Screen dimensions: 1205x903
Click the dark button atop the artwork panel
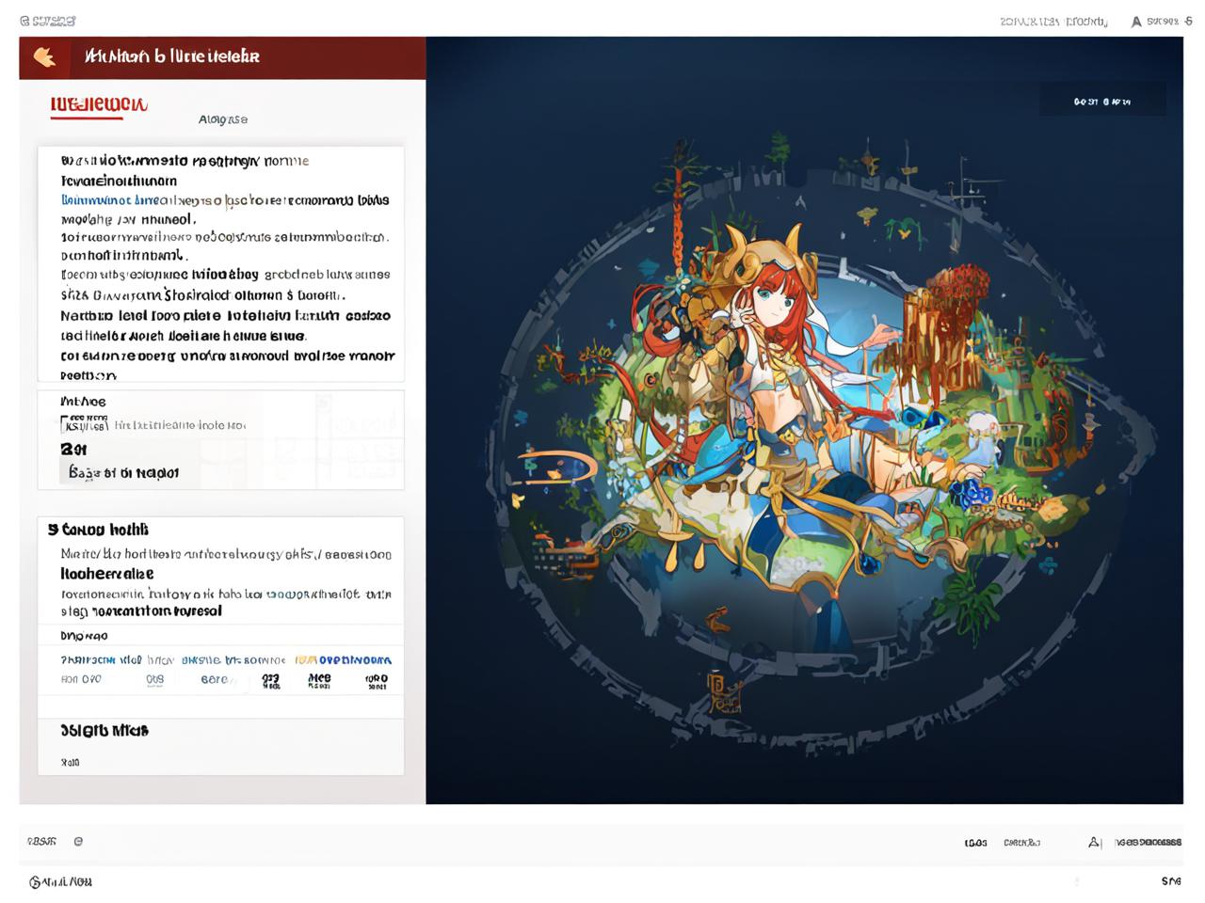1102,101
